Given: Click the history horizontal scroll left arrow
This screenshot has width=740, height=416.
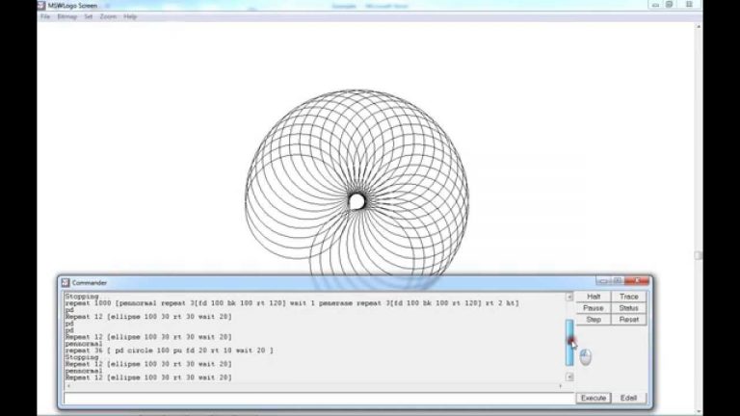Looking at the screenshot, I should click(x=69, y=386).
